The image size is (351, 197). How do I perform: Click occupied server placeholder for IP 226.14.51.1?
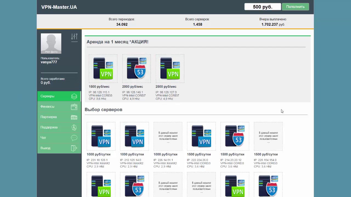pos(168,136)
